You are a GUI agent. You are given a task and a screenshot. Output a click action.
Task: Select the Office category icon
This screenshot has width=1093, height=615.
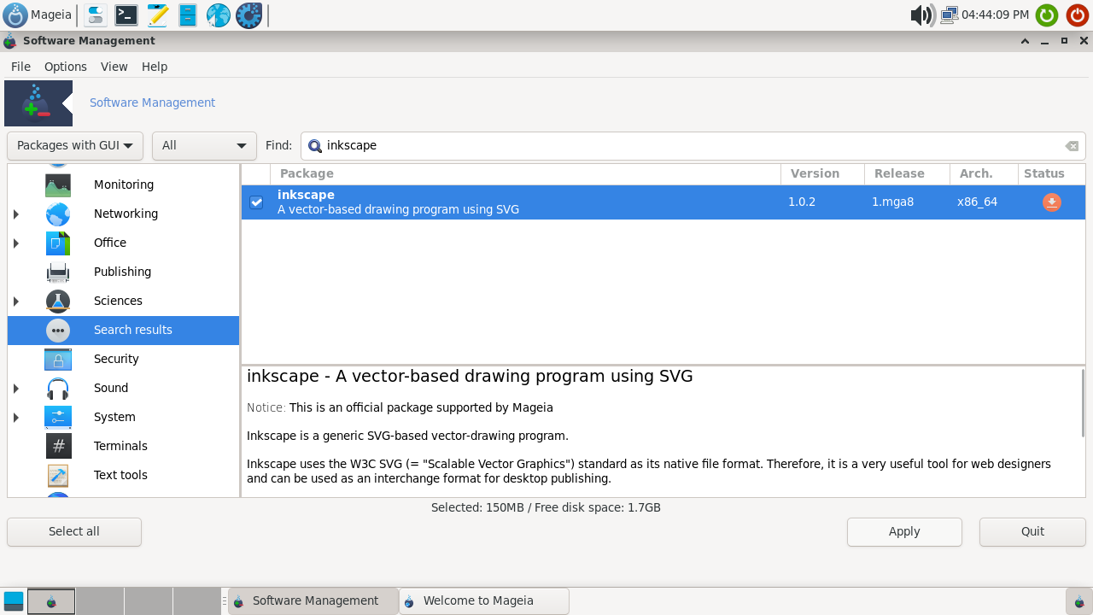click(x=58, y=243)
